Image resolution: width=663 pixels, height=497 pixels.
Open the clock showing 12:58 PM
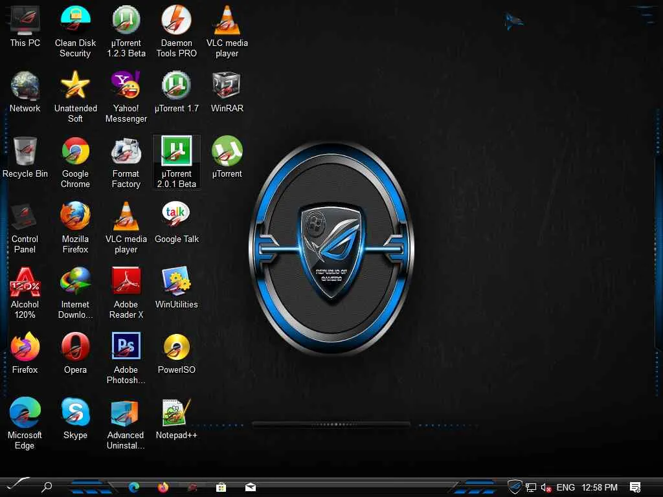[x=600, y=488]
